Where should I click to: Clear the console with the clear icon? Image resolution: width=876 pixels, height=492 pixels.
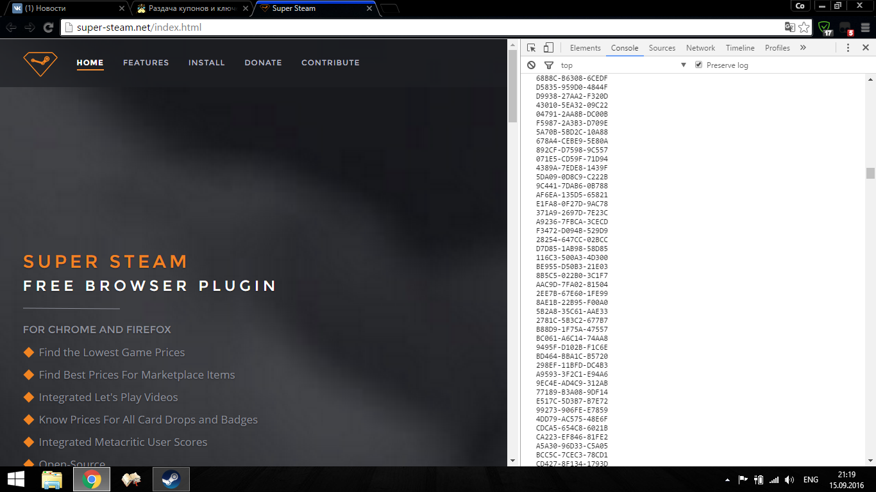coord(532,65)
